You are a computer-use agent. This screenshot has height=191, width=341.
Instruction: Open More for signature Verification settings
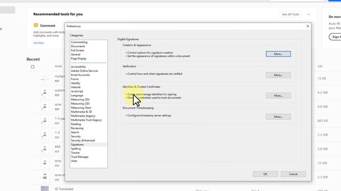[x=278, y=75]
